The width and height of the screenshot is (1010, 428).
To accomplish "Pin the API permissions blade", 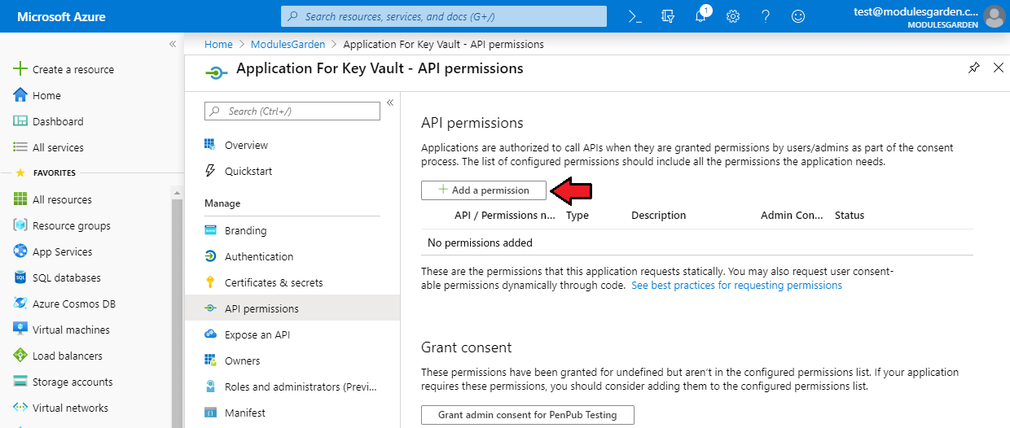I will click(x=974, y=68).
